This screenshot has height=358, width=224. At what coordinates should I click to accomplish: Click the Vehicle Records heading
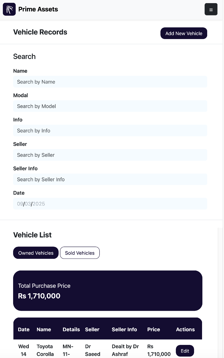click(40, 32)
